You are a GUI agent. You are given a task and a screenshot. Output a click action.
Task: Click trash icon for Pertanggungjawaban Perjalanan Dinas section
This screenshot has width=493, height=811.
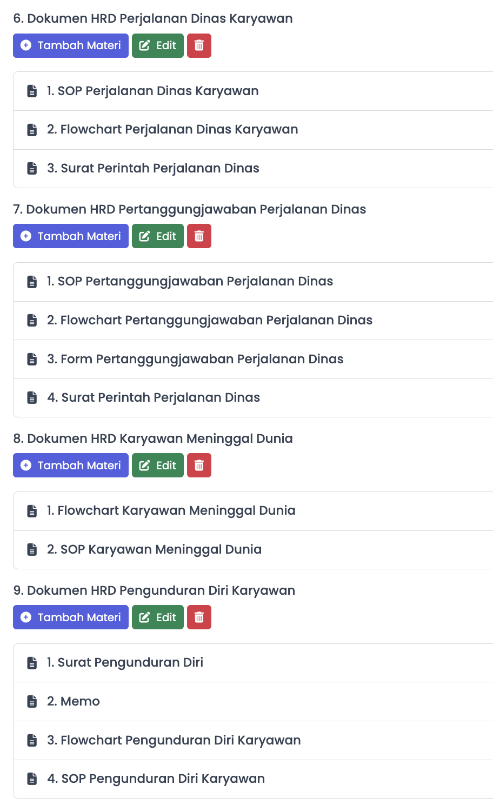click(199, 236)
